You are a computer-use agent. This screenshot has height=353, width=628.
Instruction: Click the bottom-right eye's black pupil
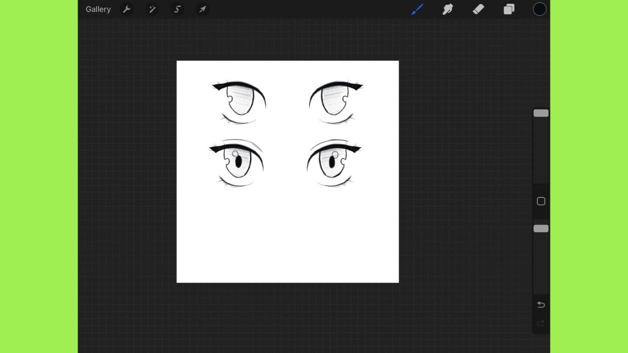332,161
